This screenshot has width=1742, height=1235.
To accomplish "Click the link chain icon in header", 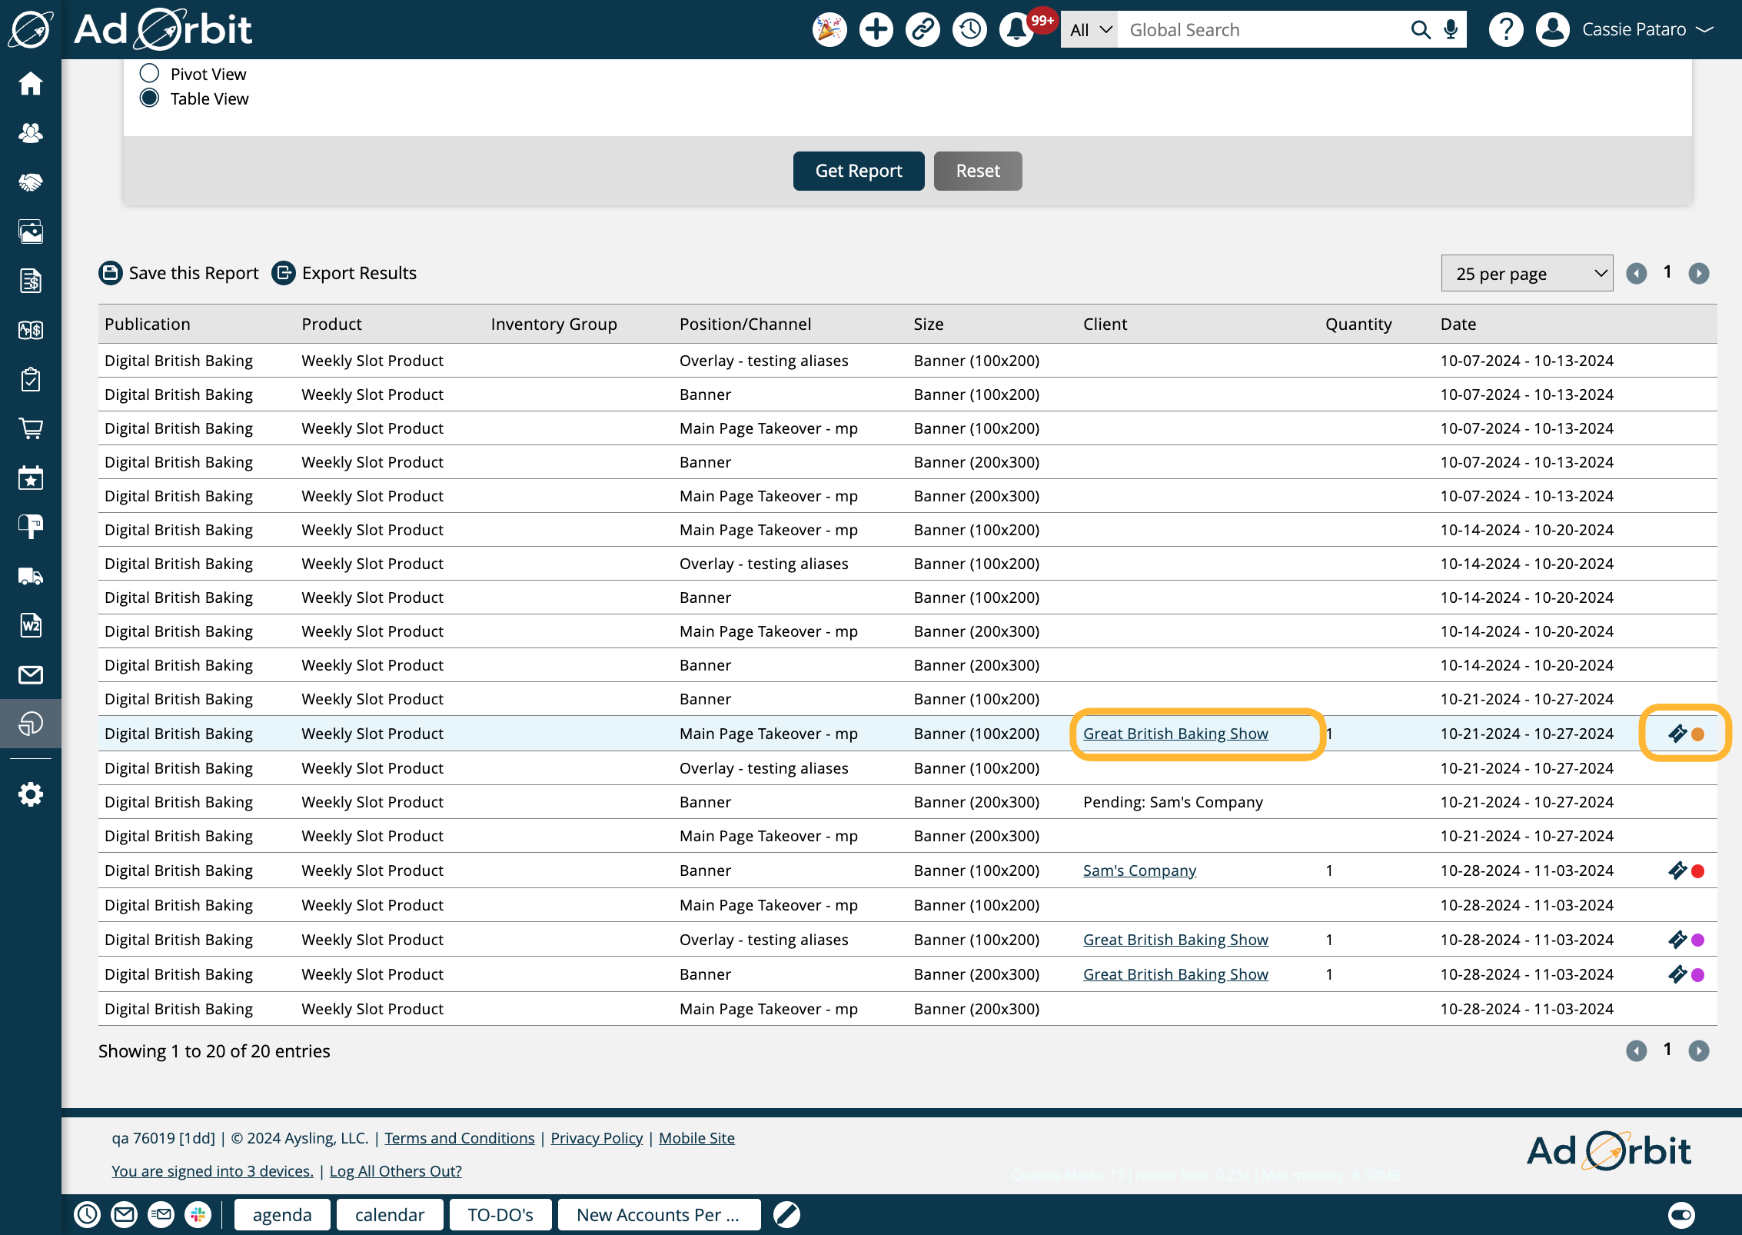I will [923, 30].
